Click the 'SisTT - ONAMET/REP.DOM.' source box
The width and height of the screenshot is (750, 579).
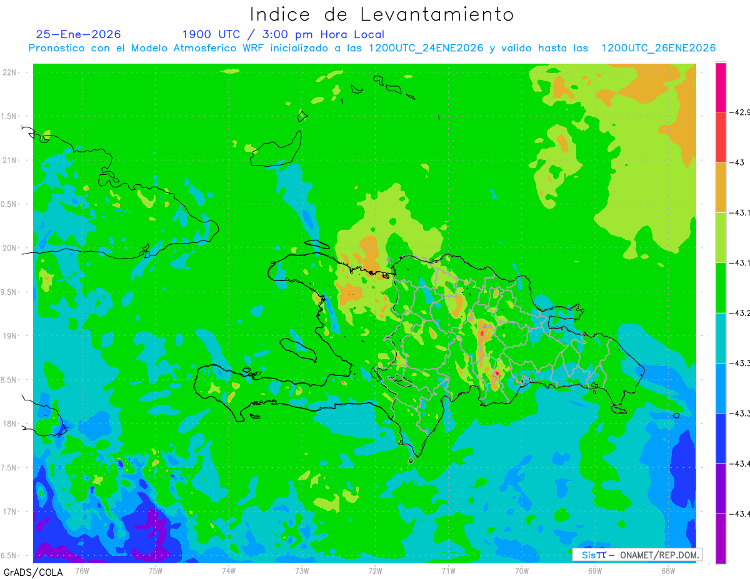637,555
